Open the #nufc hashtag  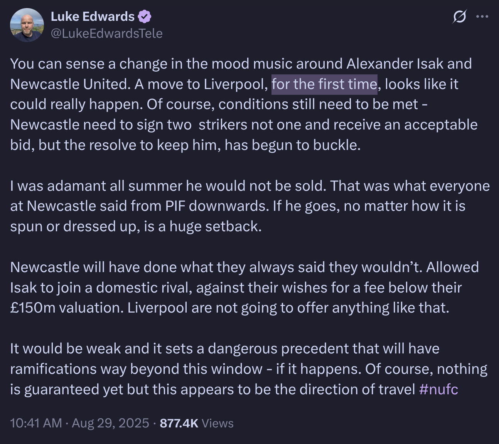pyautogui.click(x=438, y=389)
